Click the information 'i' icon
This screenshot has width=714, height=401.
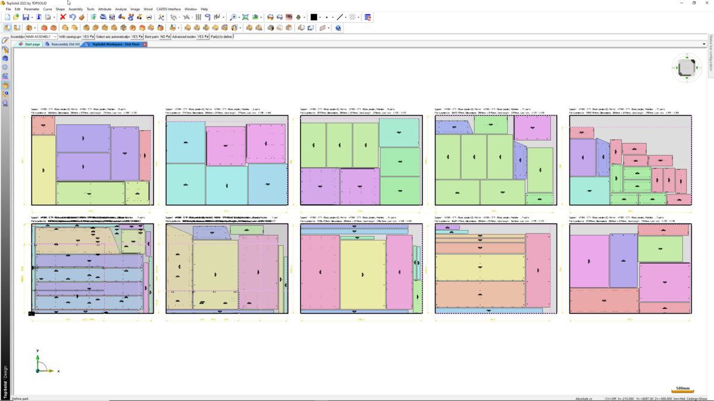(39, 17)
